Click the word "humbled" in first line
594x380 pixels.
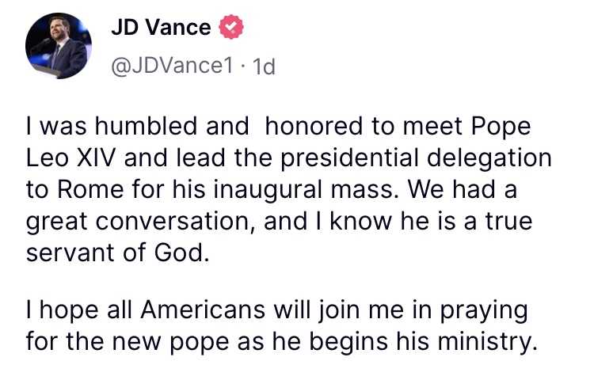(x=146, y=126)
